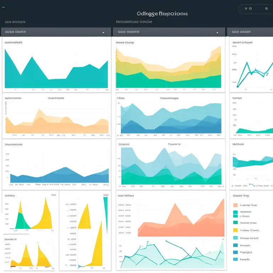273x273 pixels.
Task: Select the middle section label above the second column
Action: (x=134, y=22)
